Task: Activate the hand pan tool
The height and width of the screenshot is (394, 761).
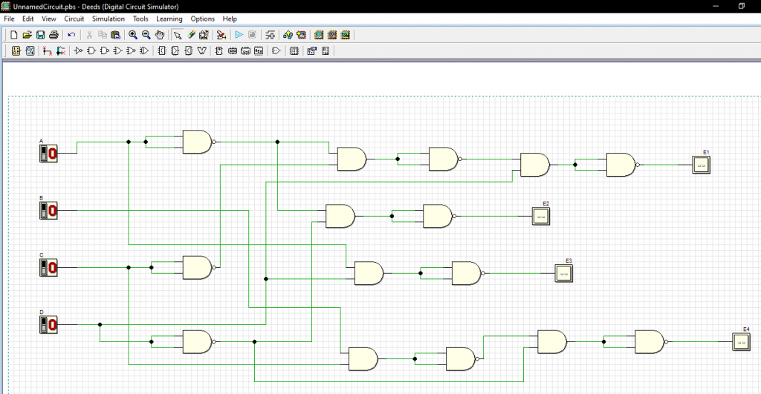Action: (x=159, y=35)
